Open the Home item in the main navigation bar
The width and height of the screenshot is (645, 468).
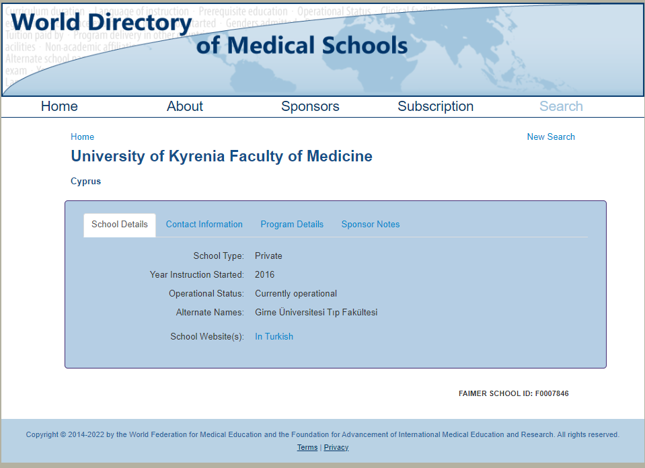tap(59, 106)
